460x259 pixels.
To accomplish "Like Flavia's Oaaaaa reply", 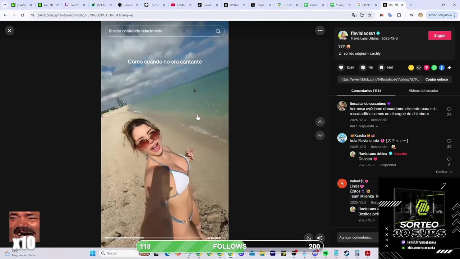I will tap(449, 159).
